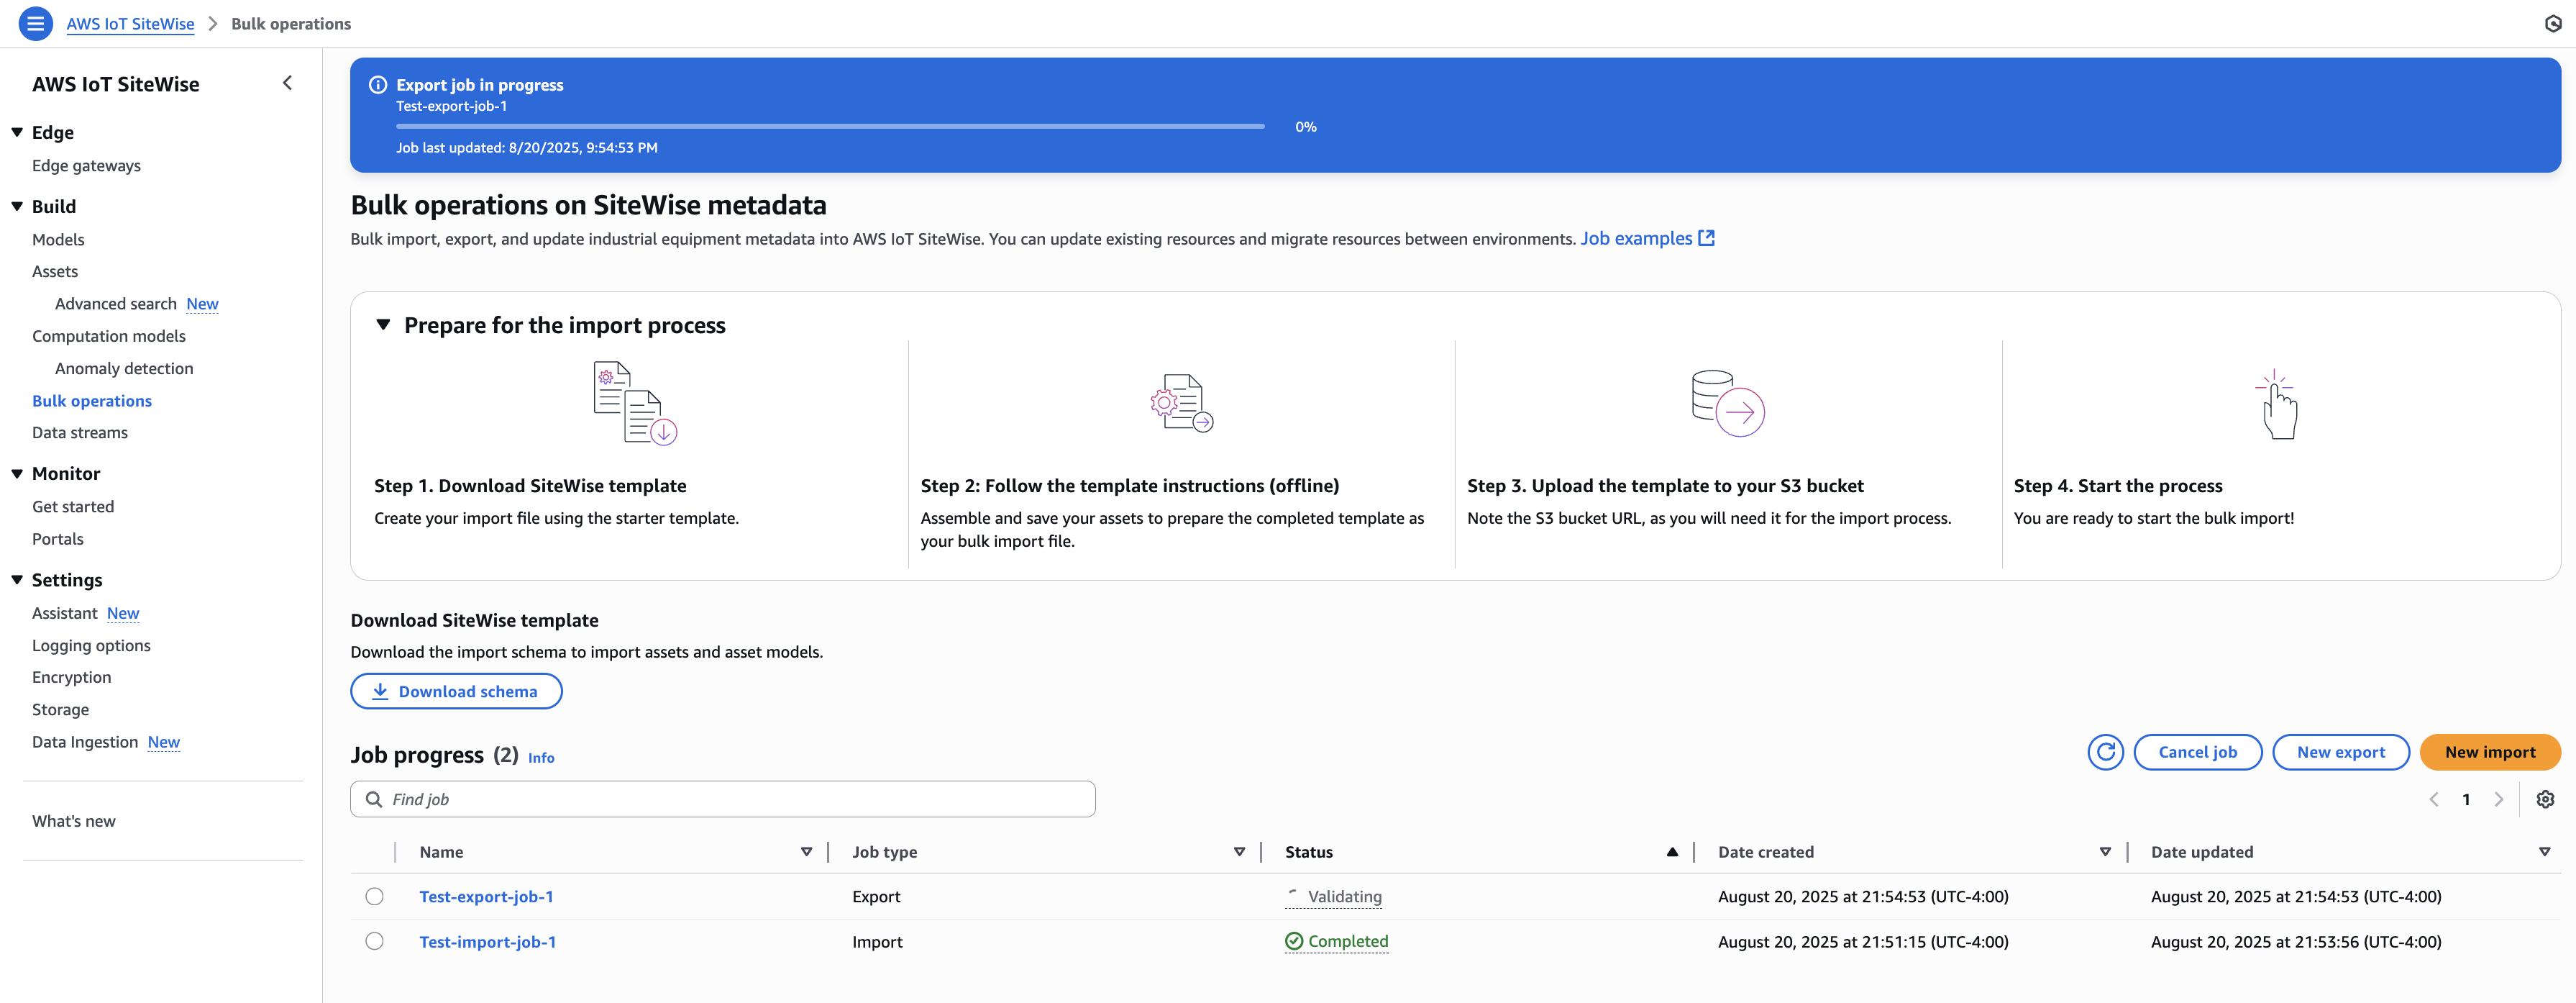The height and width of the screenshot is (1003, 2576).
Task: Open the Job examples link
Action: click(x=1636, y=238)
